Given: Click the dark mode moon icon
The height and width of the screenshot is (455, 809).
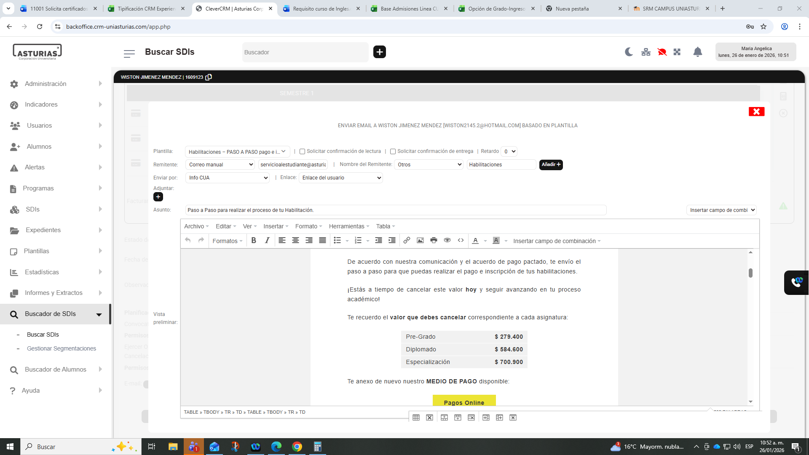Looking at the screenshot, I should [629, 52].
